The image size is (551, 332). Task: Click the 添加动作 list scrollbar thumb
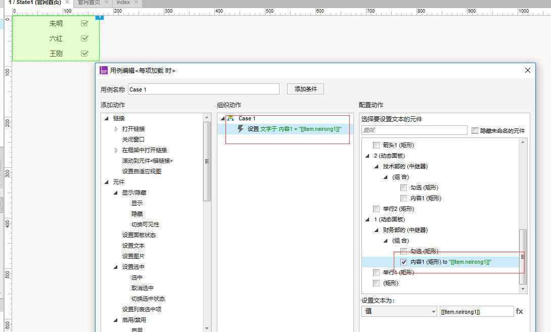click(x=207, y=161)
